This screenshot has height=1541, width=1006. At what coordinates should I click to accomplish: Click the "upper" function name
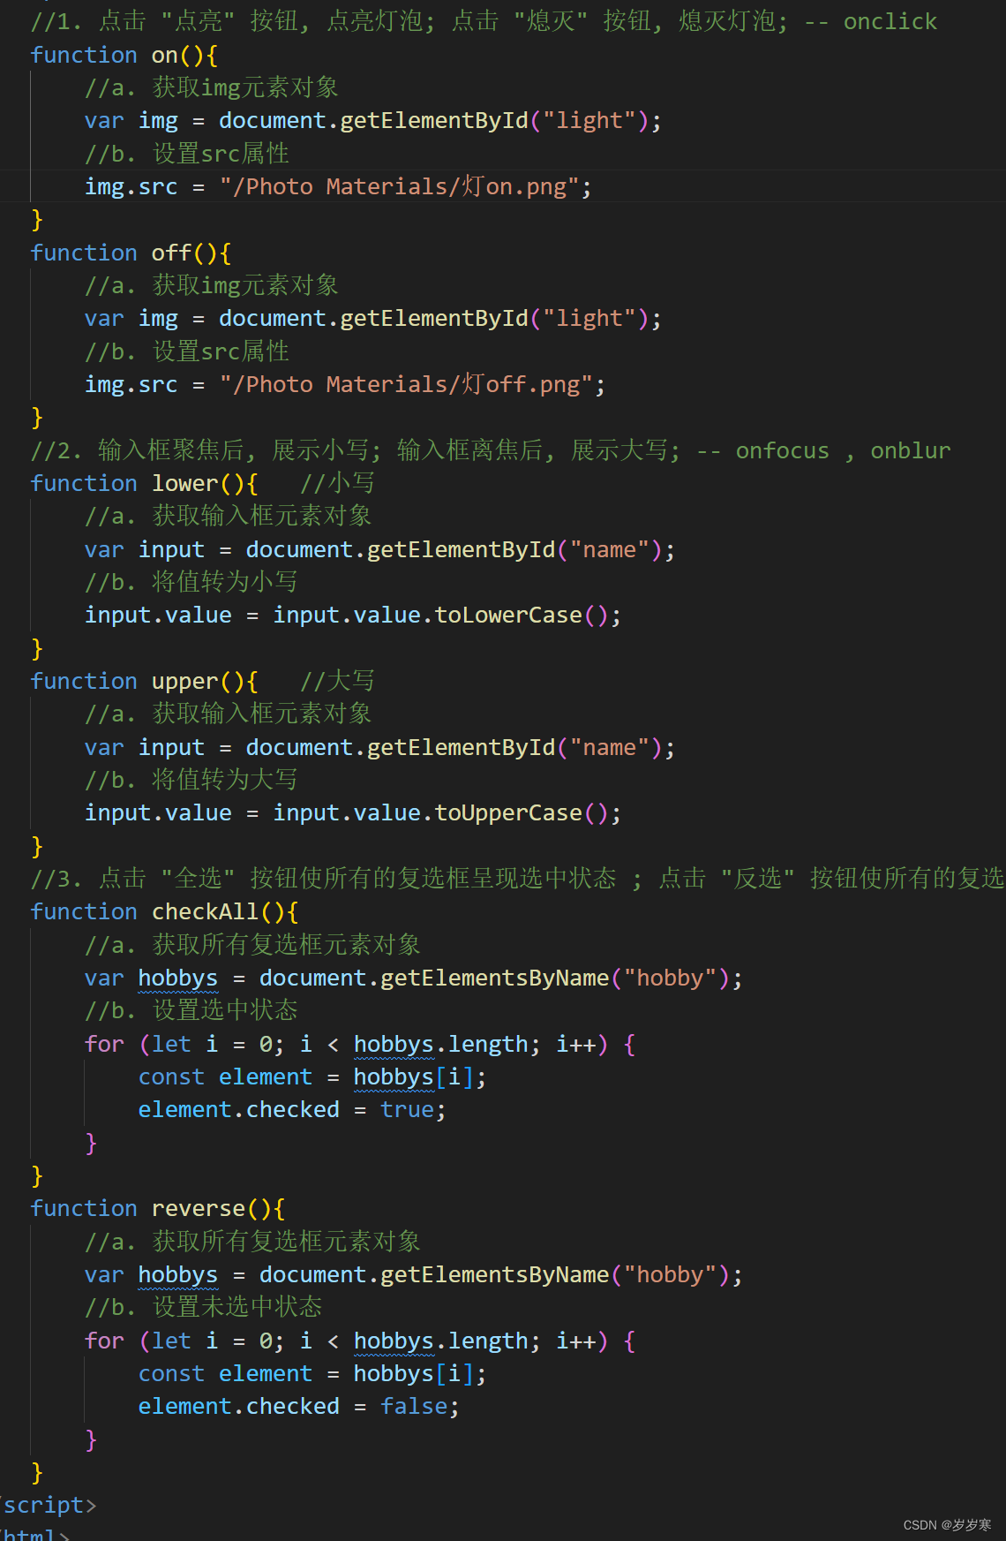pos(185,681)
